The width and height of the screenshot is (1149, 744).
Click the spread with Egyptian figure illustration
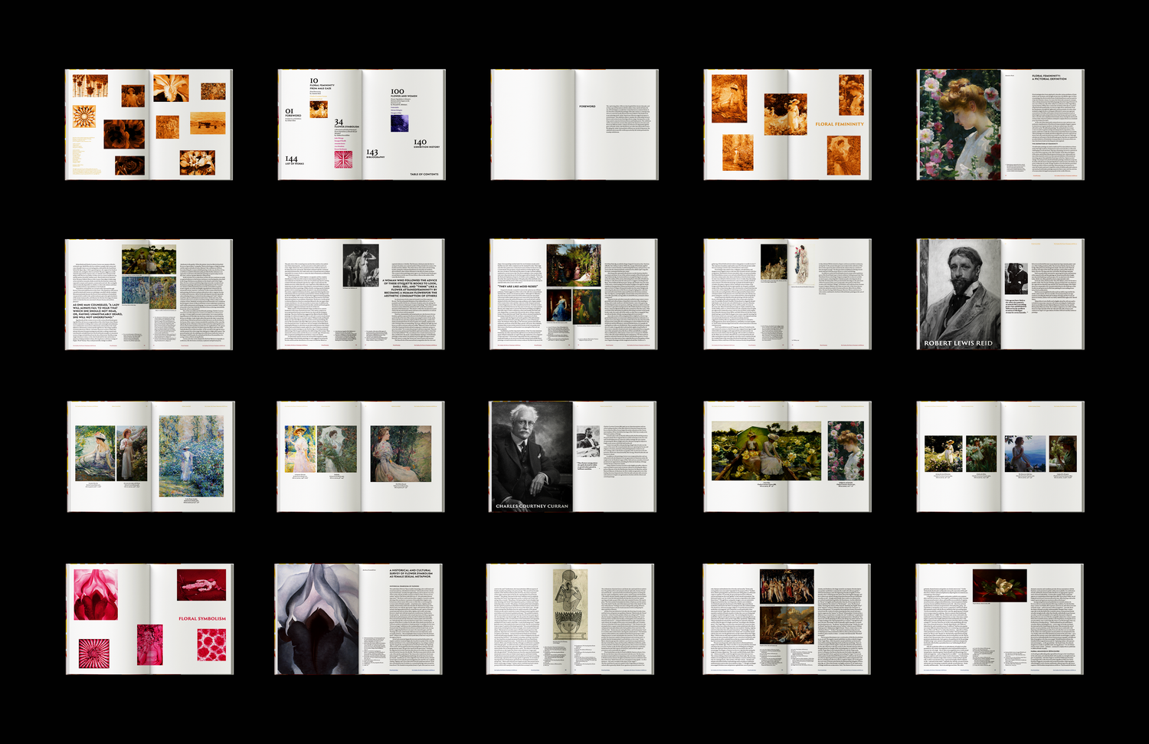(x=570, y=619)
